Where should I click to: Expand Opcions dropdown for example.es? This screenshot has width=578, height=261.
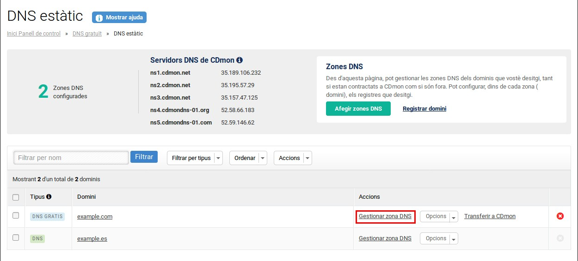[439, 238]
